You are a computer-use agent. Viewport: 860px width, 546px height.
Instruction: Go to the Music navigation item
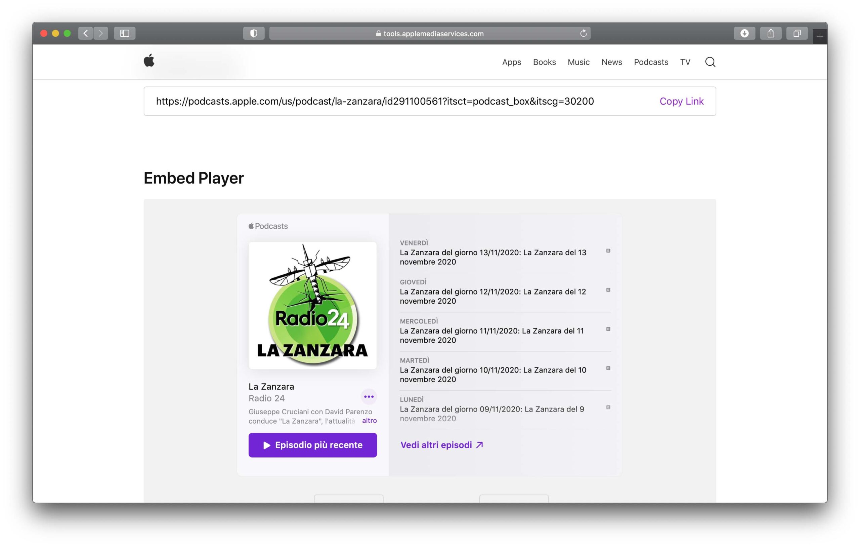click(x=578, y=62)
